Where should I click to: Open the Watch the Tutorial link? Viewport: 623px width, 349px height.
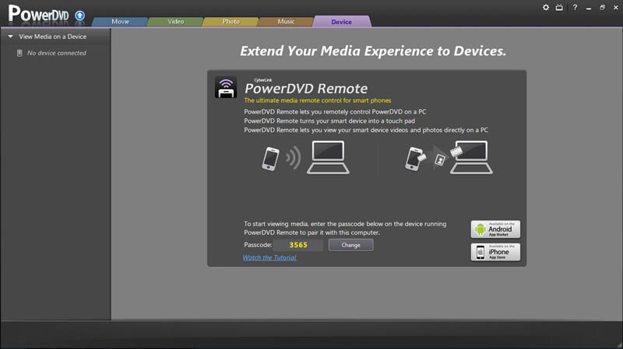(269, 258)
